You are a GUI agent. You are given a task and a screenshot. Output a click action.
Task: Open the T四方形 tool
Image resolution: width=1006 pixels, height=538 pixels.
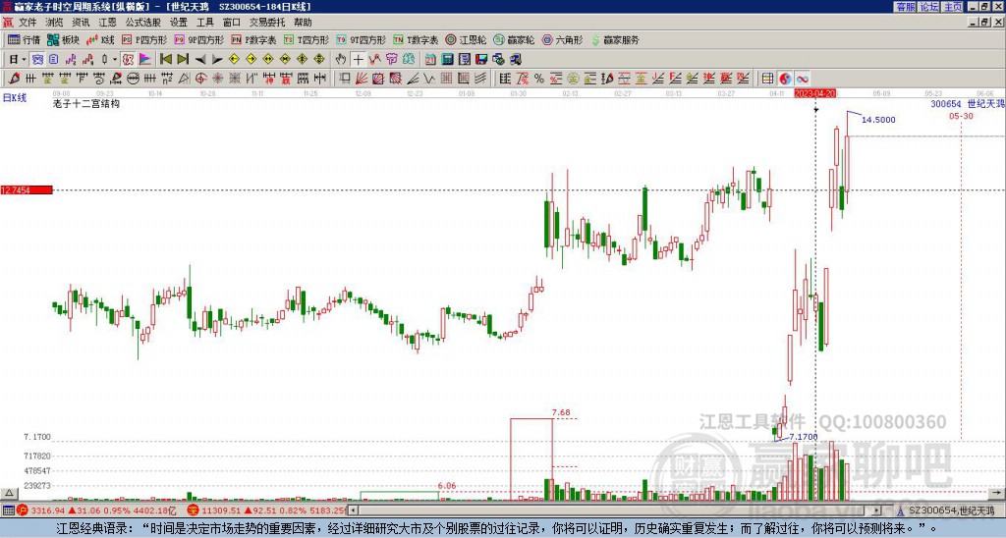point(307,39)
